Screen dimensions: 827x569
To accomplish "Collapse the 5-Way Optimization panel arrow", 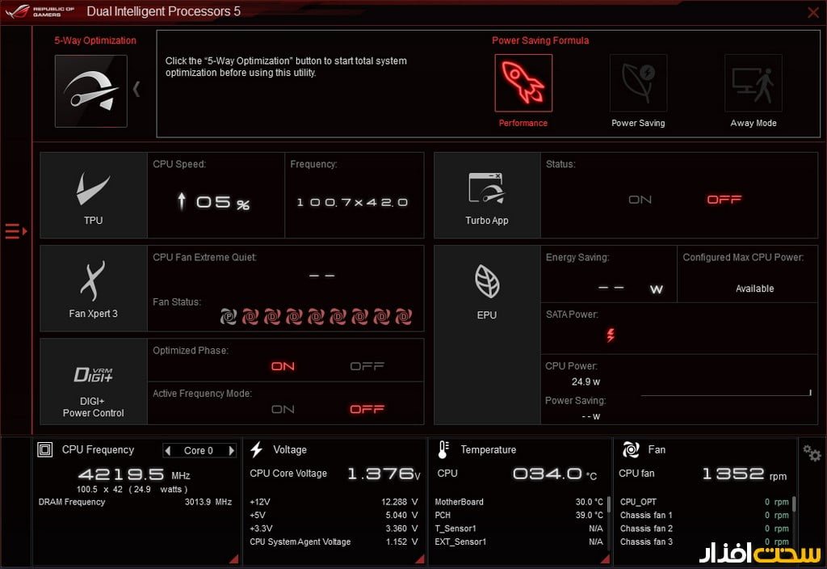I will click(136, 89).
